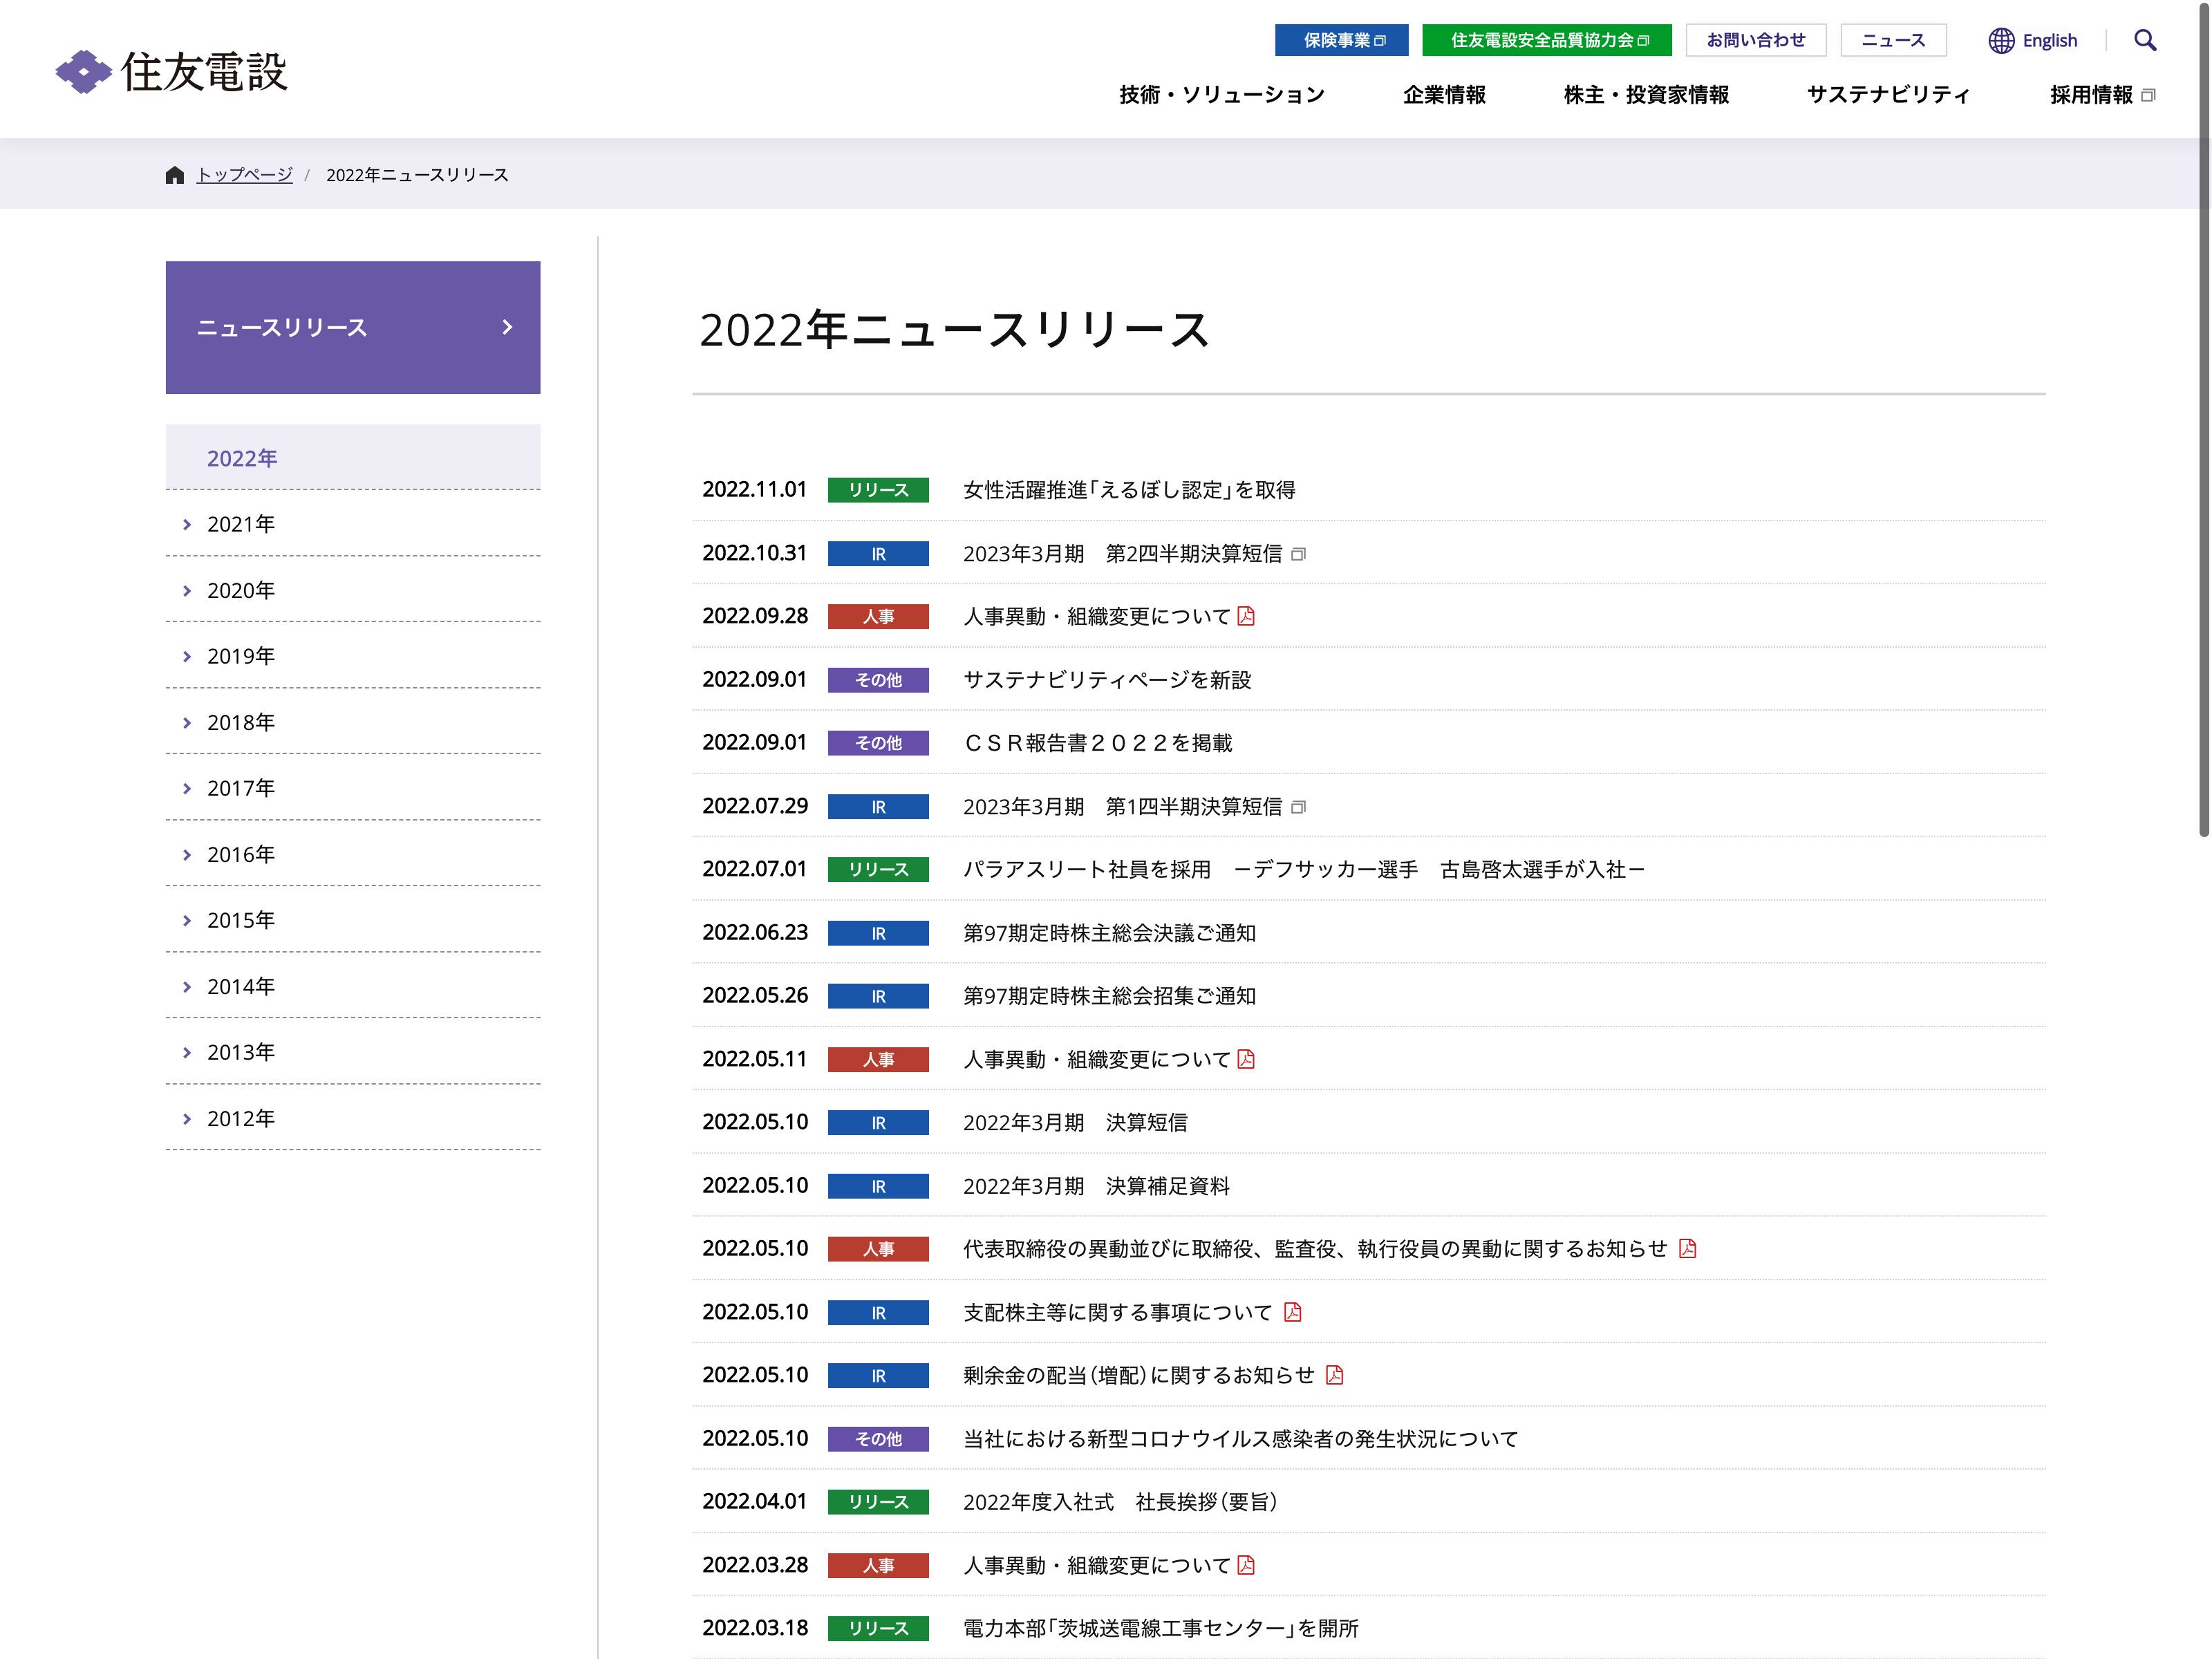Open PDF icon for 2022.09.28 personnel notice
2212x1659 pixels.
click(x=1246, y=616)
